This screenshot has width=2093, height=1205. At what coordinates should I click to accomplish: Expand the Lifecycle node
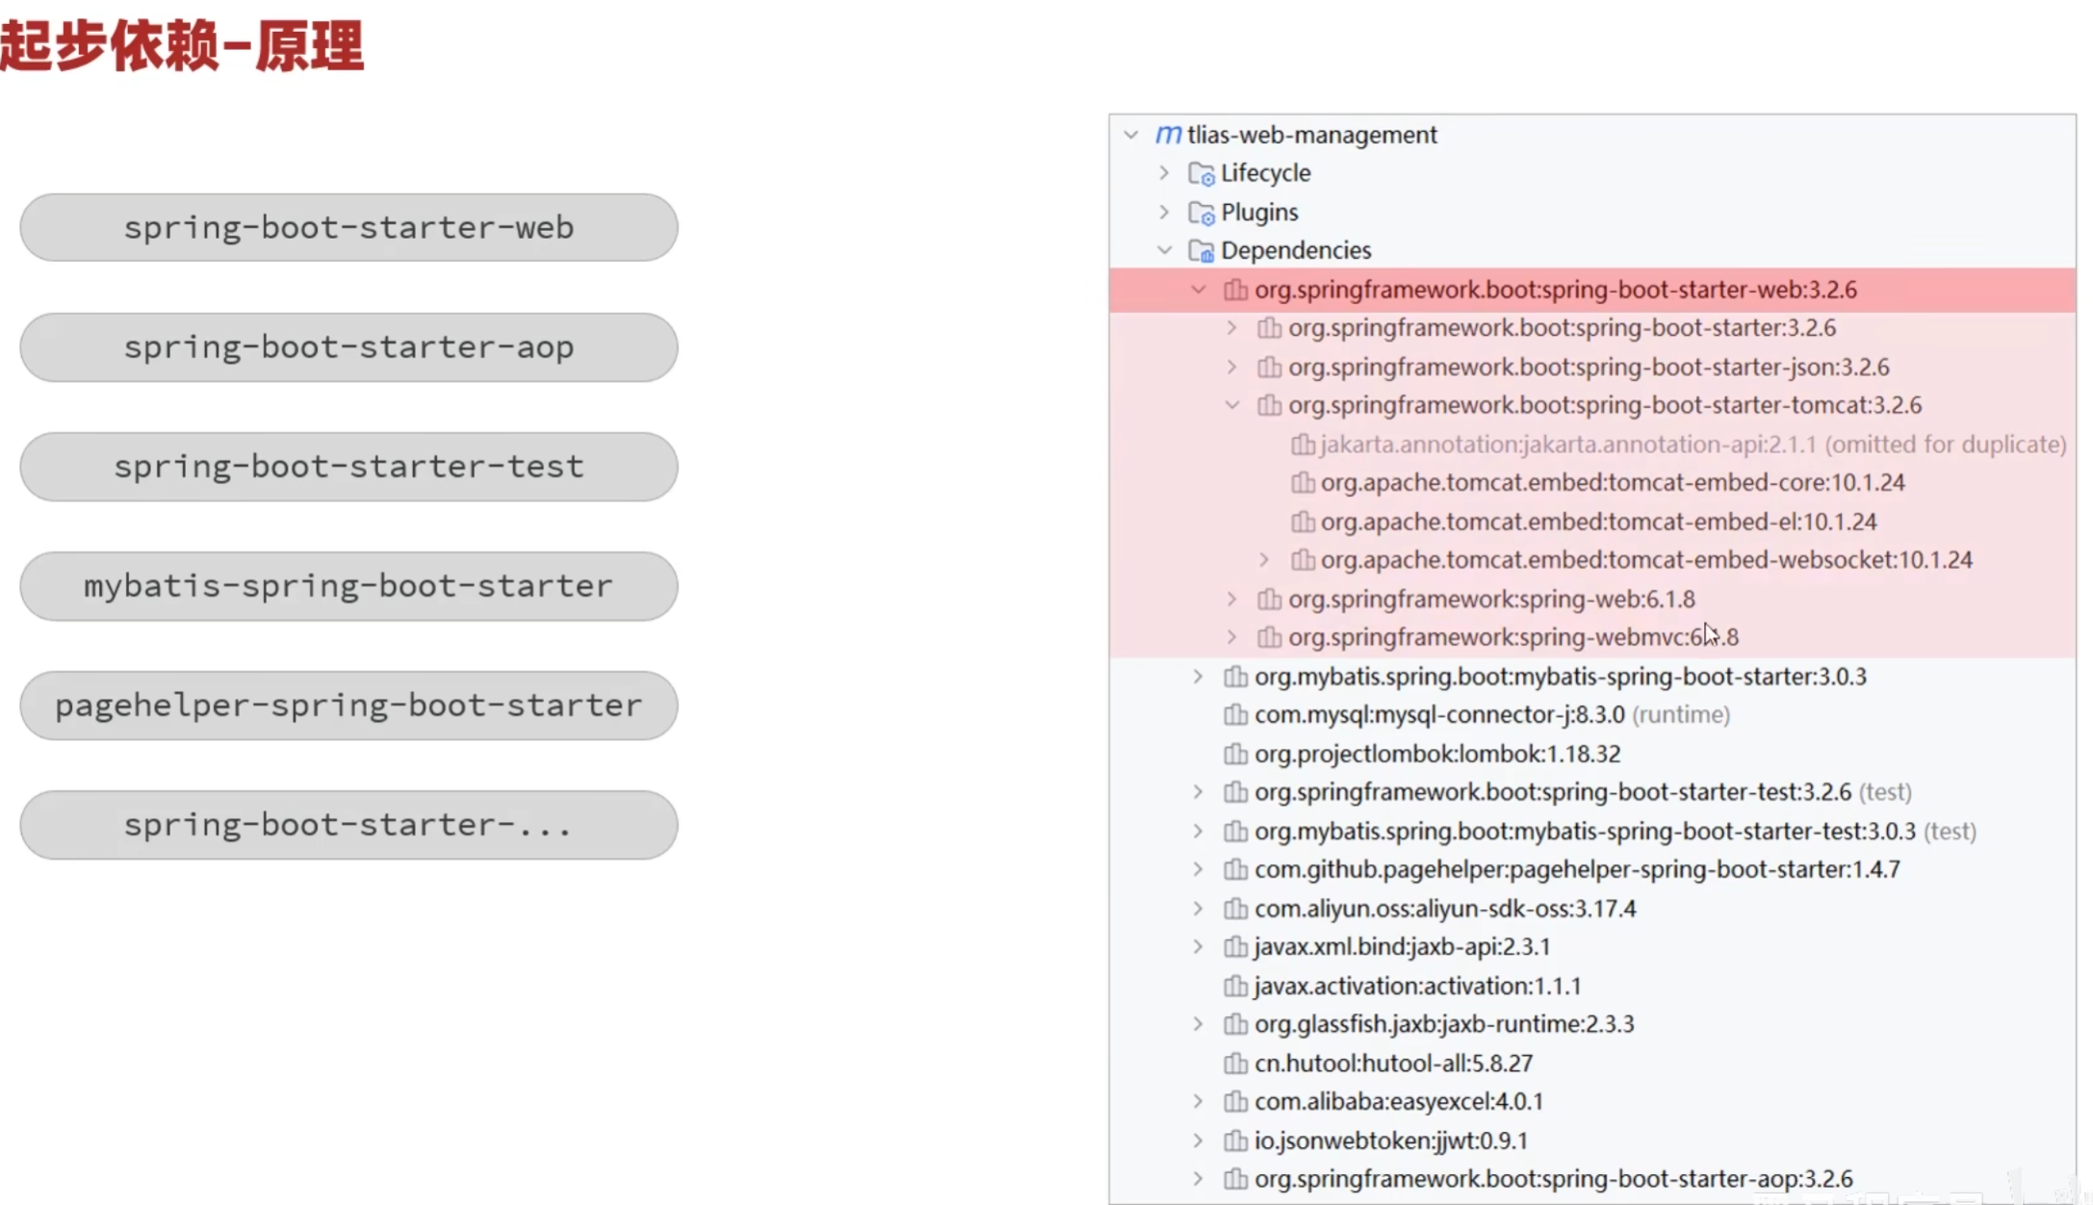(x=1165, y=173)
